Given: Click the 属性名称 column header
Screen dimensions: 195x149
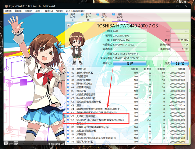Looking at the screenshot, I should pyautogui.click(x=81, y=69).
